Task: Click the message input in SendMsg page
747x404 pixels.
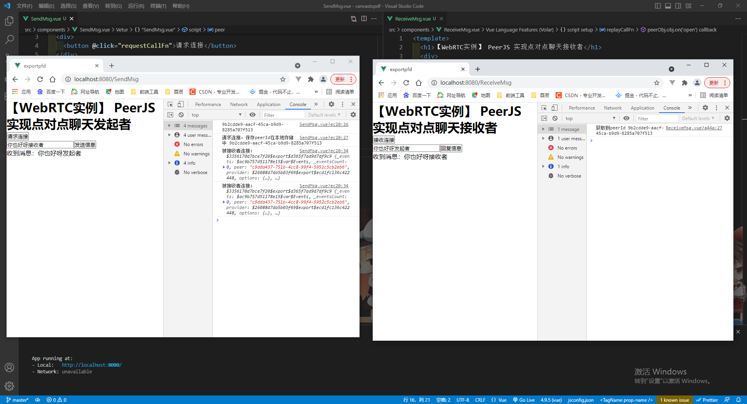Action: pyautogui.click(x=40, y=145)
